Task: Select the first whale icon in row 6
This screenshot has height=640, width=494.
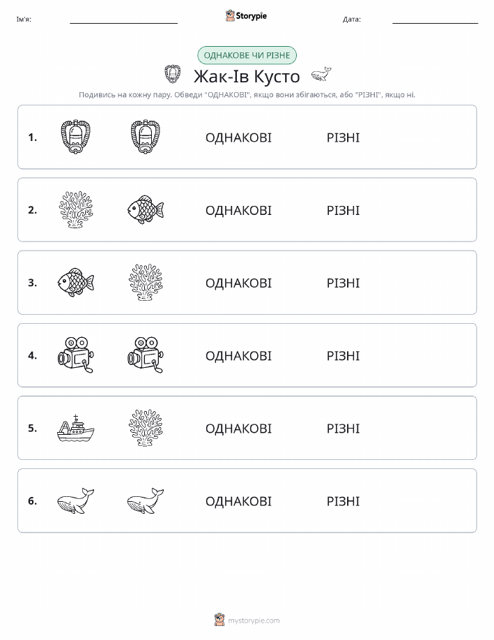Action: coord(75,500)
